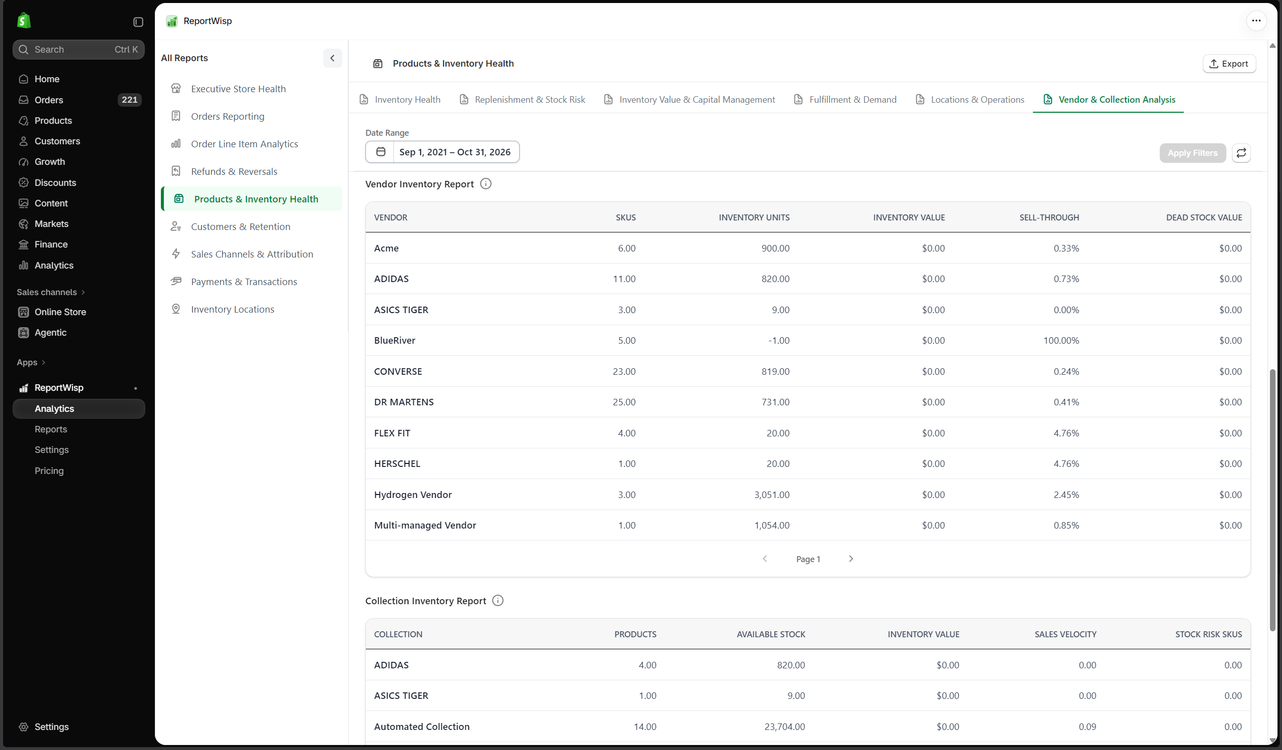Screen dimensions: 1282x750
Task: Click the calendar icon in Date Range
Action: pyautogui.click(x=380, y=152)
